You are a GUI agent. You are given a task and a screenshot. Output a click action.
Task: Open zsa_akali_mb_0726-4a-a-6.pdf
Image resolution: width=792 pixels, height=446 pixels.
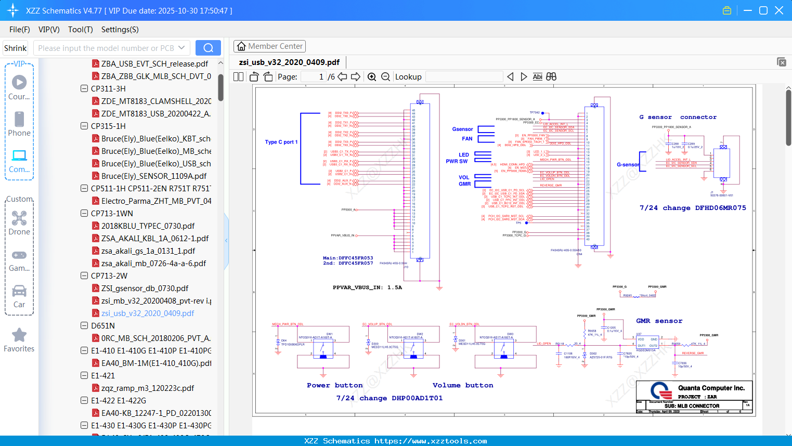[153, 263]
